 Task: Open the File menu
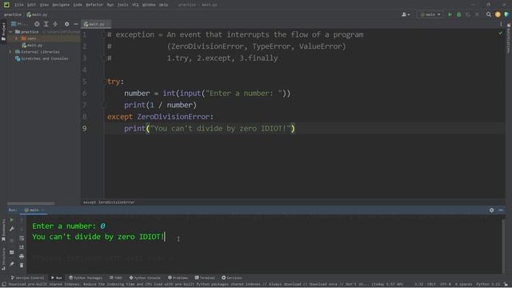point(19,5)
